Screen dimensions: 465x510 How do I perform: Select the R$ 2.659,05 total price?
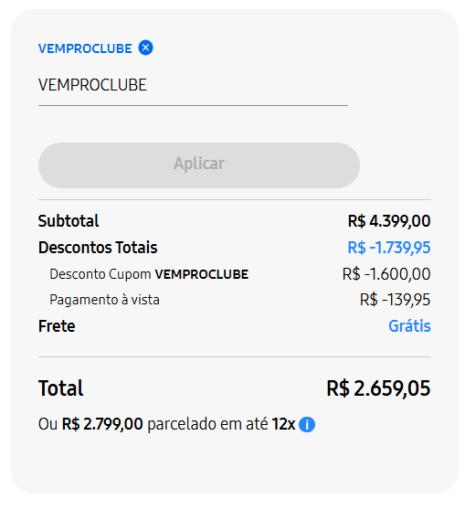(x=378, y=388)
